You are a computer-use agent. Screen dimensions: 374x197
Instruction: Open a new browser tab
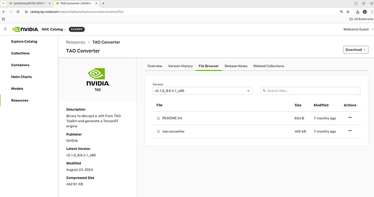pos(104,3)
